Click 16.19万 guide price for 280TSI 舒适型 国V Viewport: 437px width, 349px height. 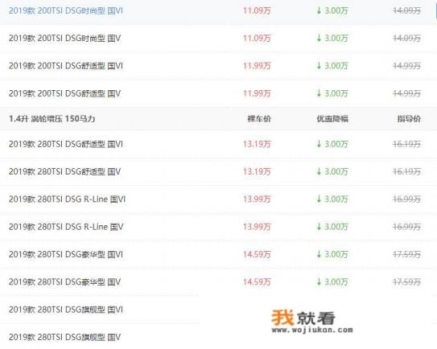(x=407, y=171)
